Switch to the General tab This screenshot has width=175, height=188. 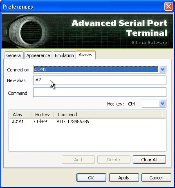coord(14,55)
